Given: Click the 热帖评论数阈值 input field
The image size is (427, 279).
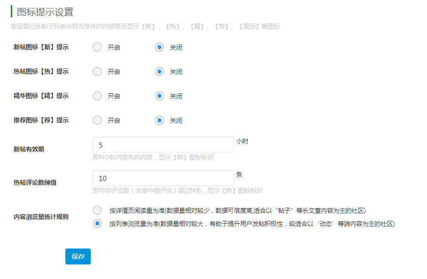Looking at the screenshot, I should point(163,178).
